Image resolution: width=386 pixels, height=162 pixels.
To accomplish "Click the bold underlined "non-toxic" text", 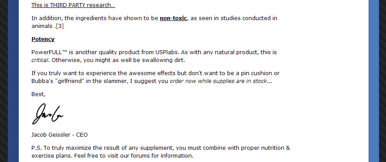I will click(x=173, y=18).
